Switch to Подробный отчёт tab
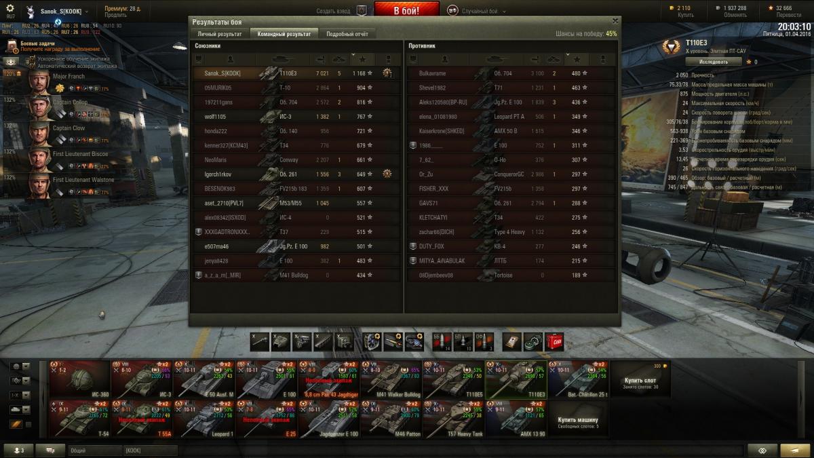 [347, 33]
